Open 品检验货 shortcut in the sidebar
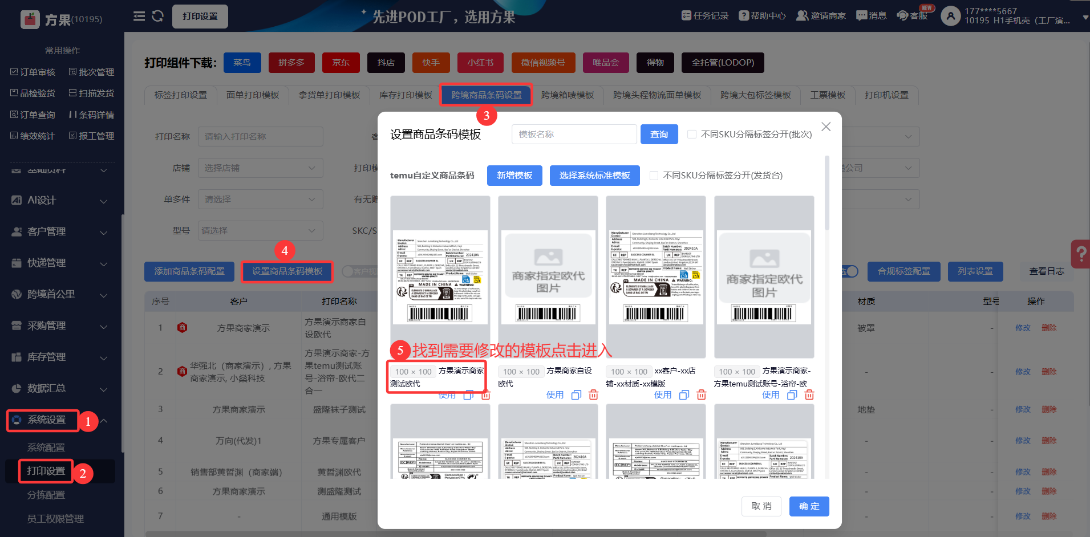This screenshot has width=1090, height=537. pos(33,93)
